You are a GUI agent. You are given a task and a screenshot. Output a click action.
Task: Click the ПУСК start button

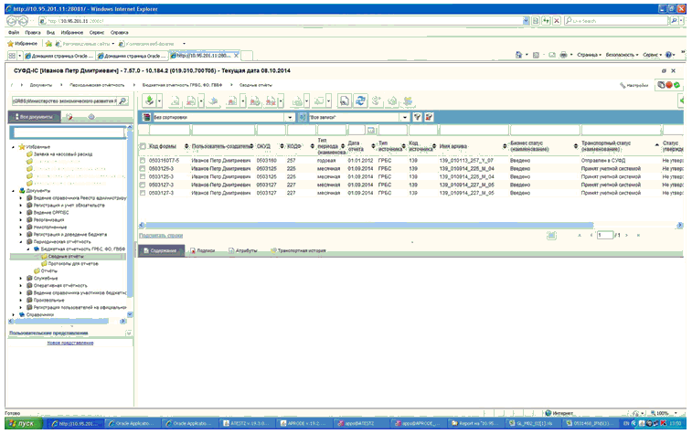pos(22,424)
